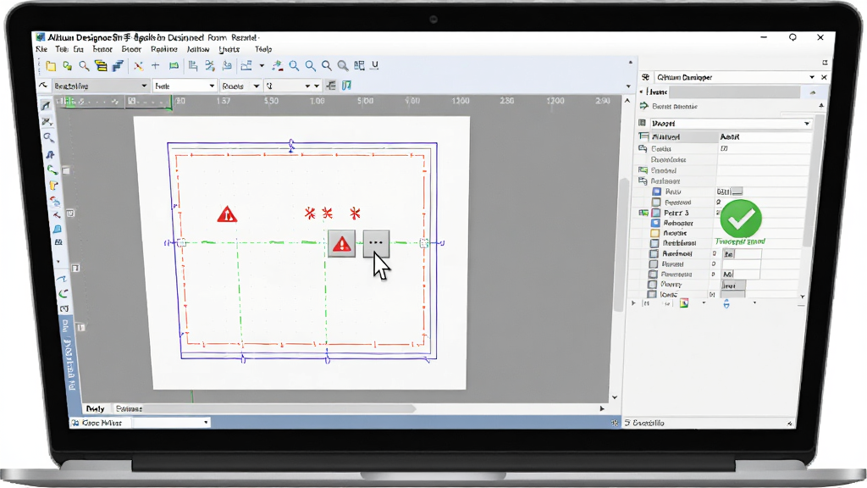Open the last menu in the menu bar

point(262,49)
